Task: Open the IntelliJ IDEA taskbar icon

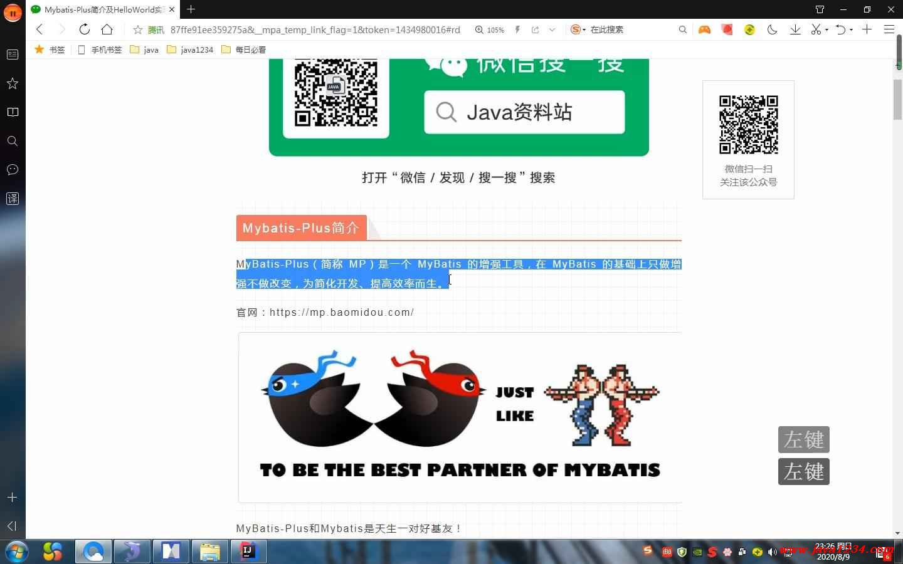Action: click(x=248, y=551)
